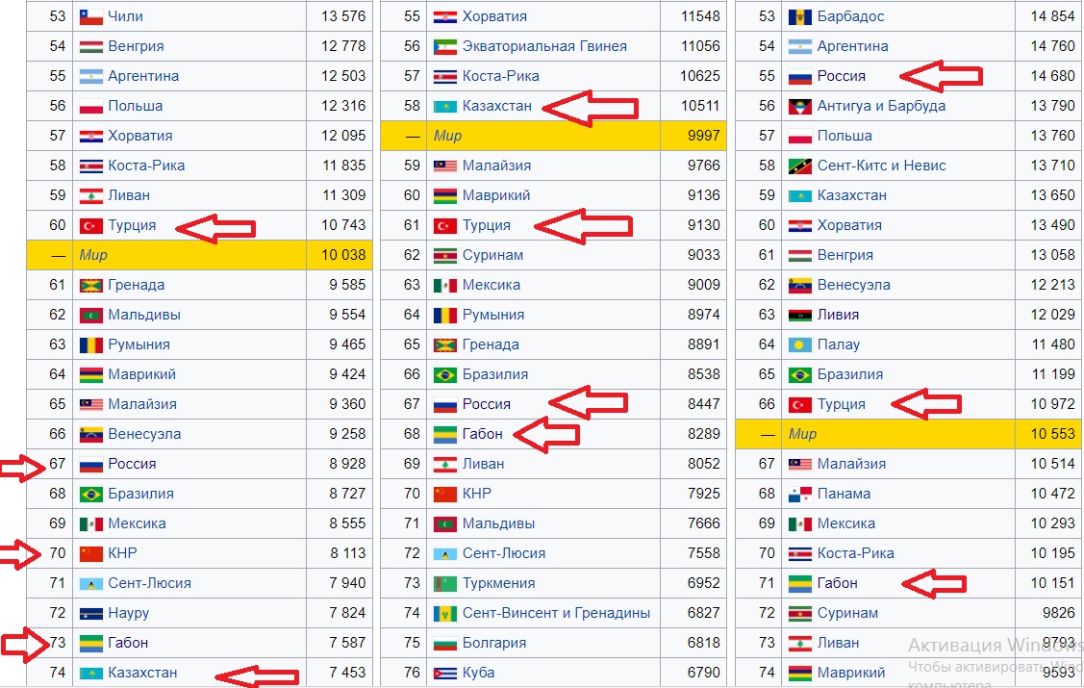Open Польша link in the 12 316 row
1084x688 pixels.
136,107
